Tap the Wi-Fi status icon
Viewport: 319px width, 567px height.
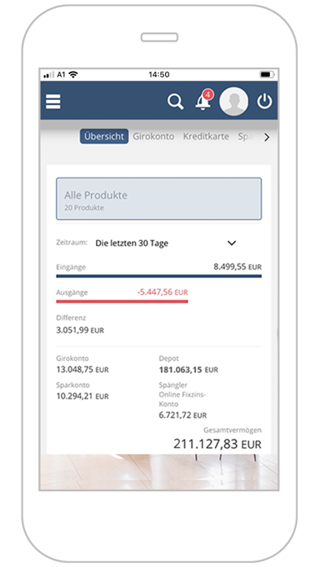(x=73, y=74)
